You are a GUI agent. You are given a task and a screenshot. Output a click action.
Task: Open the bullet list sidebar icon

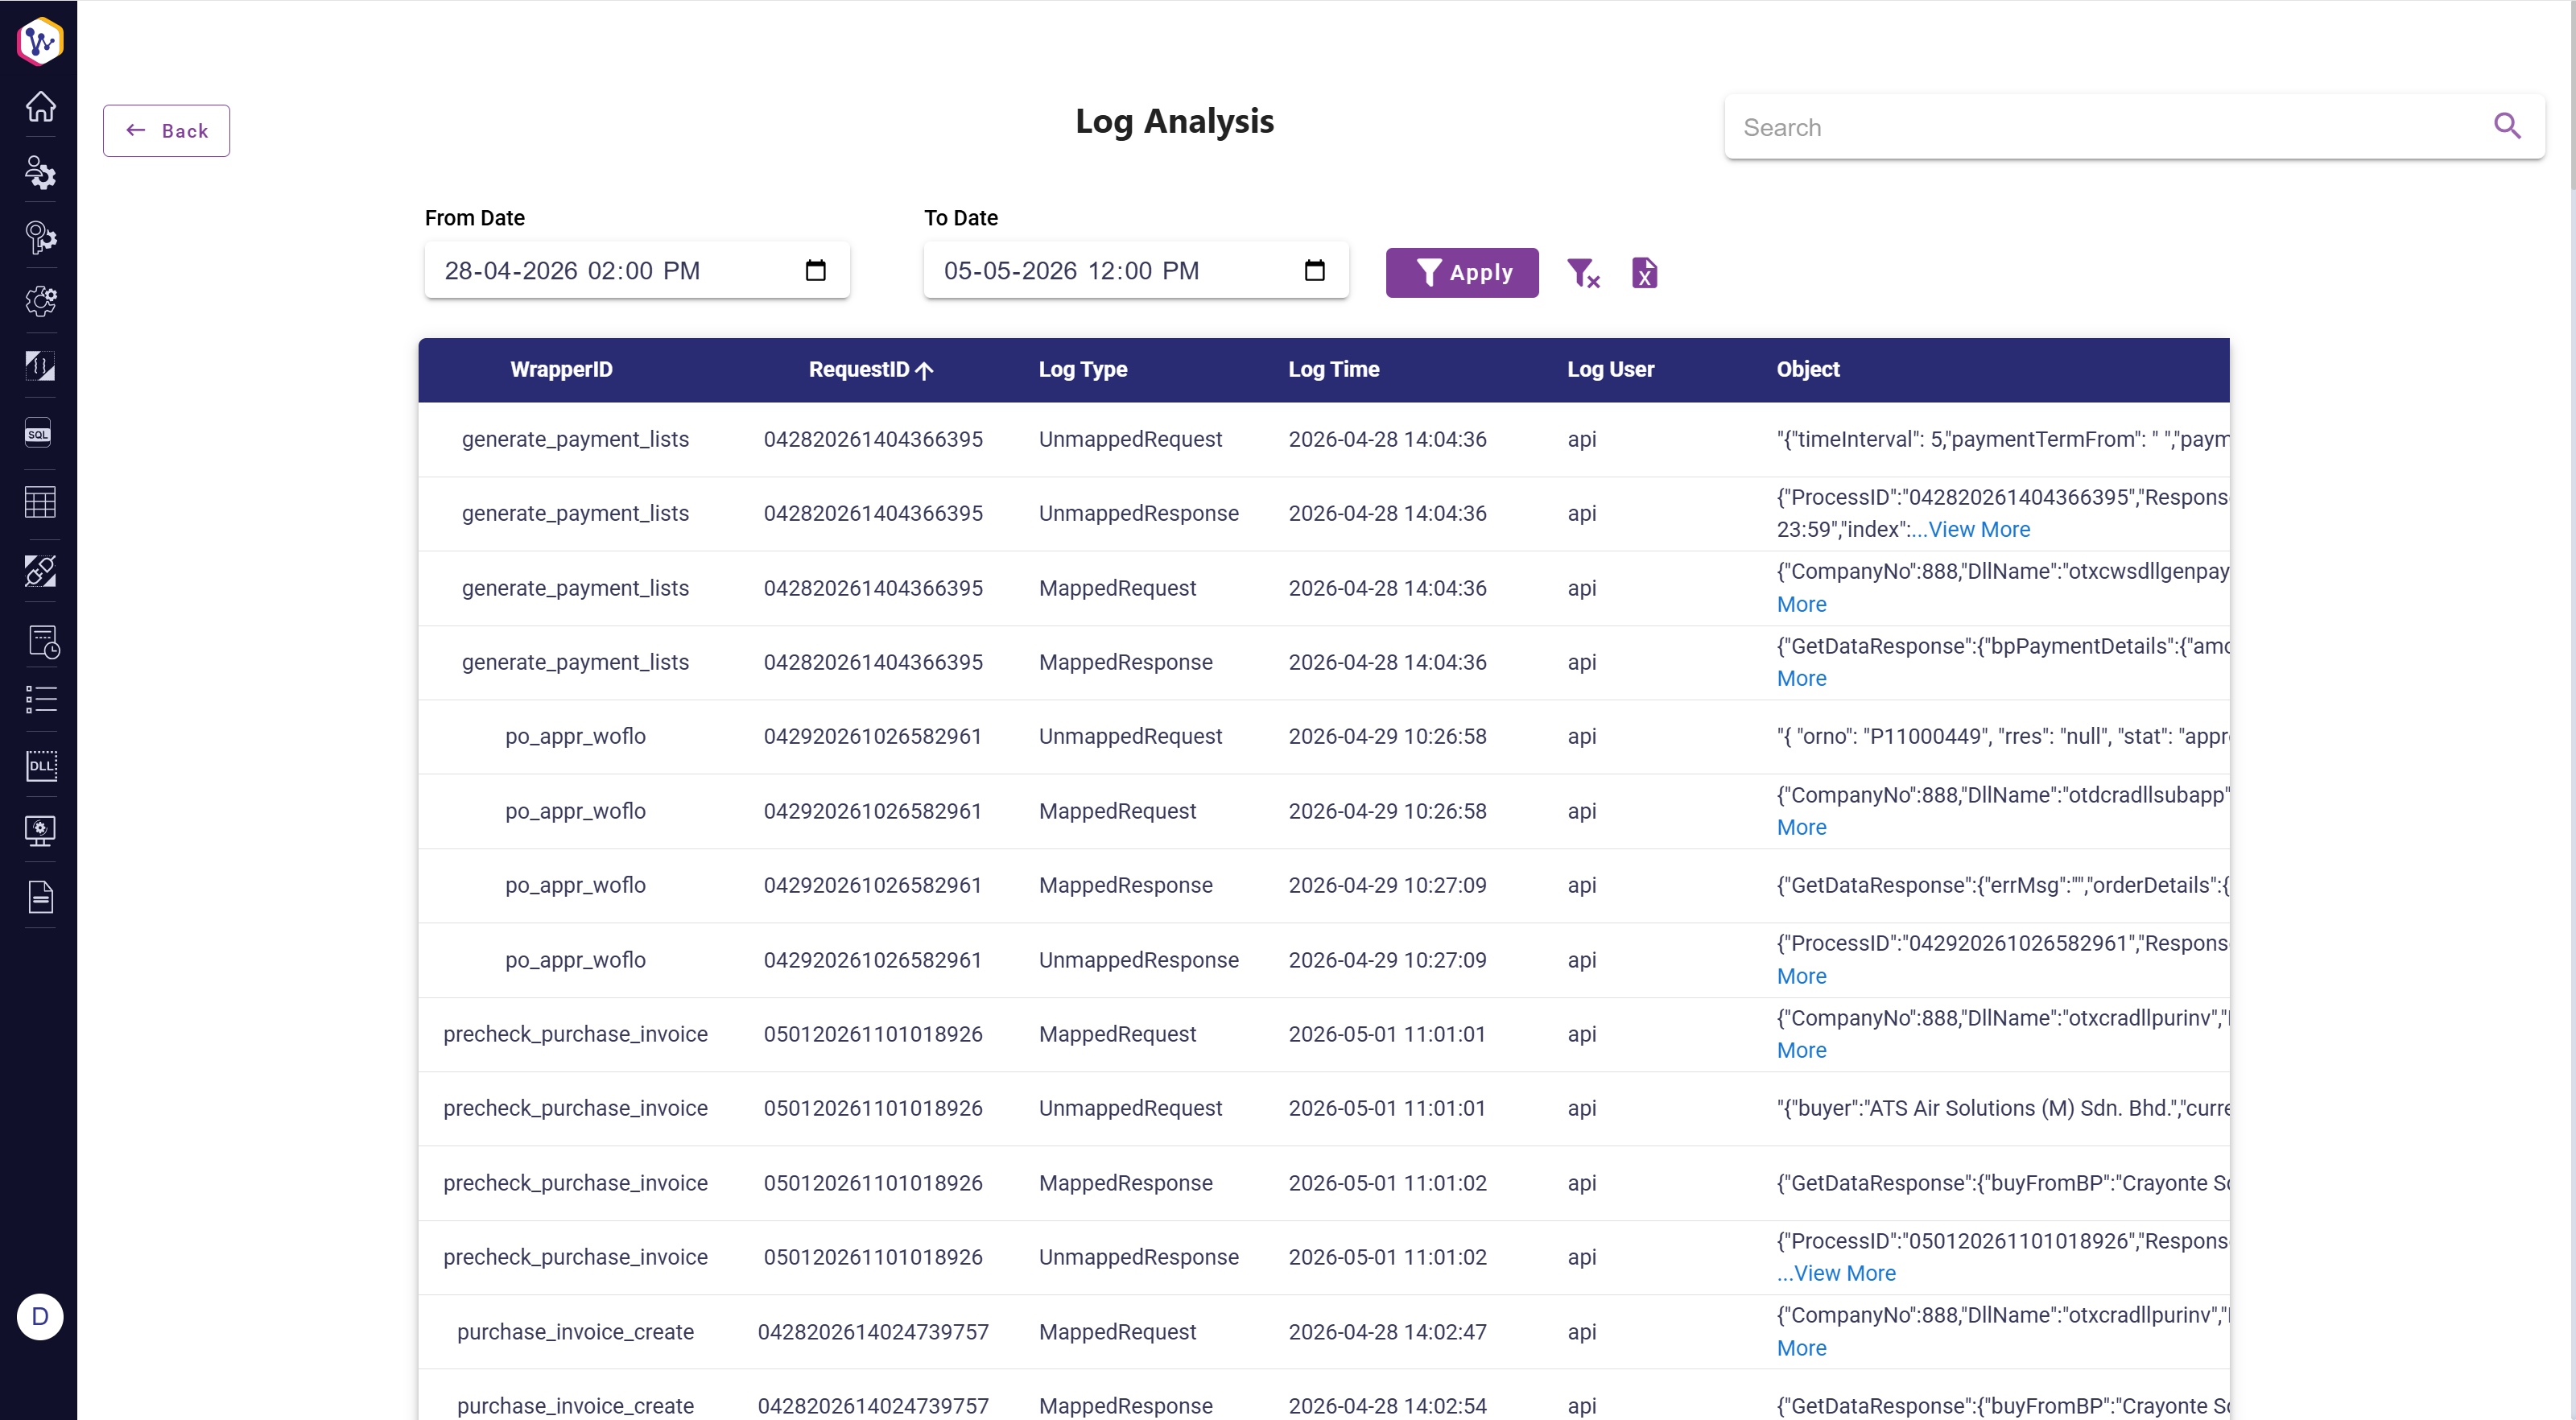tap(40, 699)
